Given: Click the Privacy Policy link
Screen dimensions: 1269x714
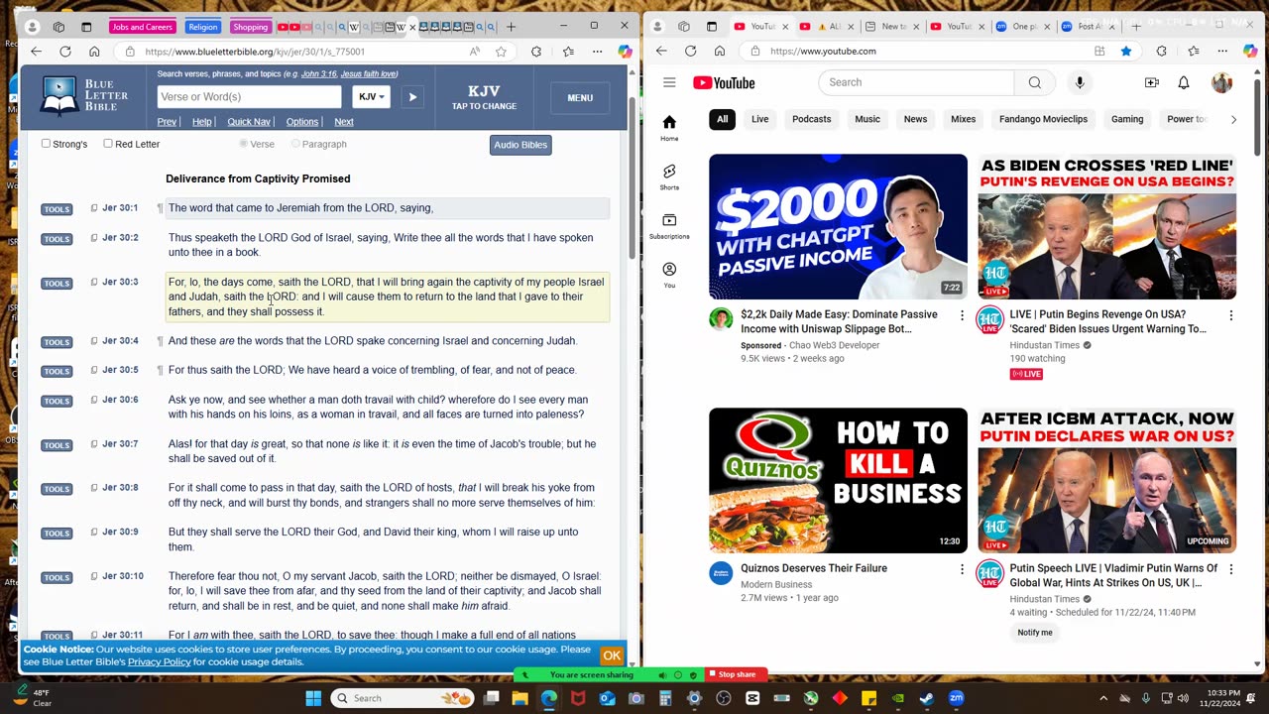Looking at the screenshot, I should 159,661.
